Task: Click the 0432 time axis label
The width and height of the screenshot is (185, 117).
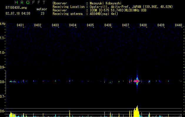Action: click(38, 25)
